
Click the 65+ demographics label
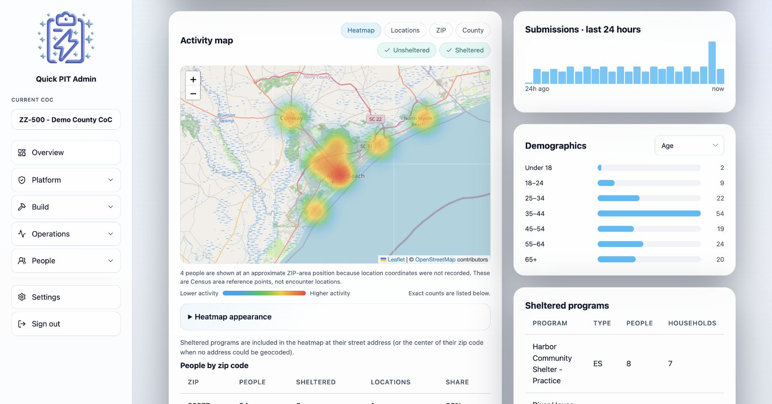point(531,260)
